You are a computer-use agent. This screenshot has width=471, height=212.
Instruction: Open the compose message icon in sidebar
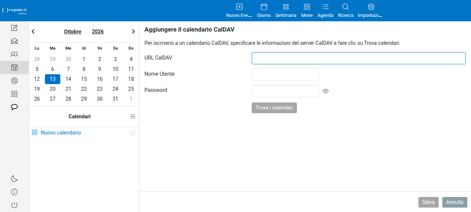point(14,28)
